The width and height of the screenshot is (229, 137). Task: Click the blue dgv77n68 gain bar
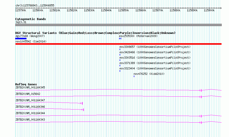21,39
